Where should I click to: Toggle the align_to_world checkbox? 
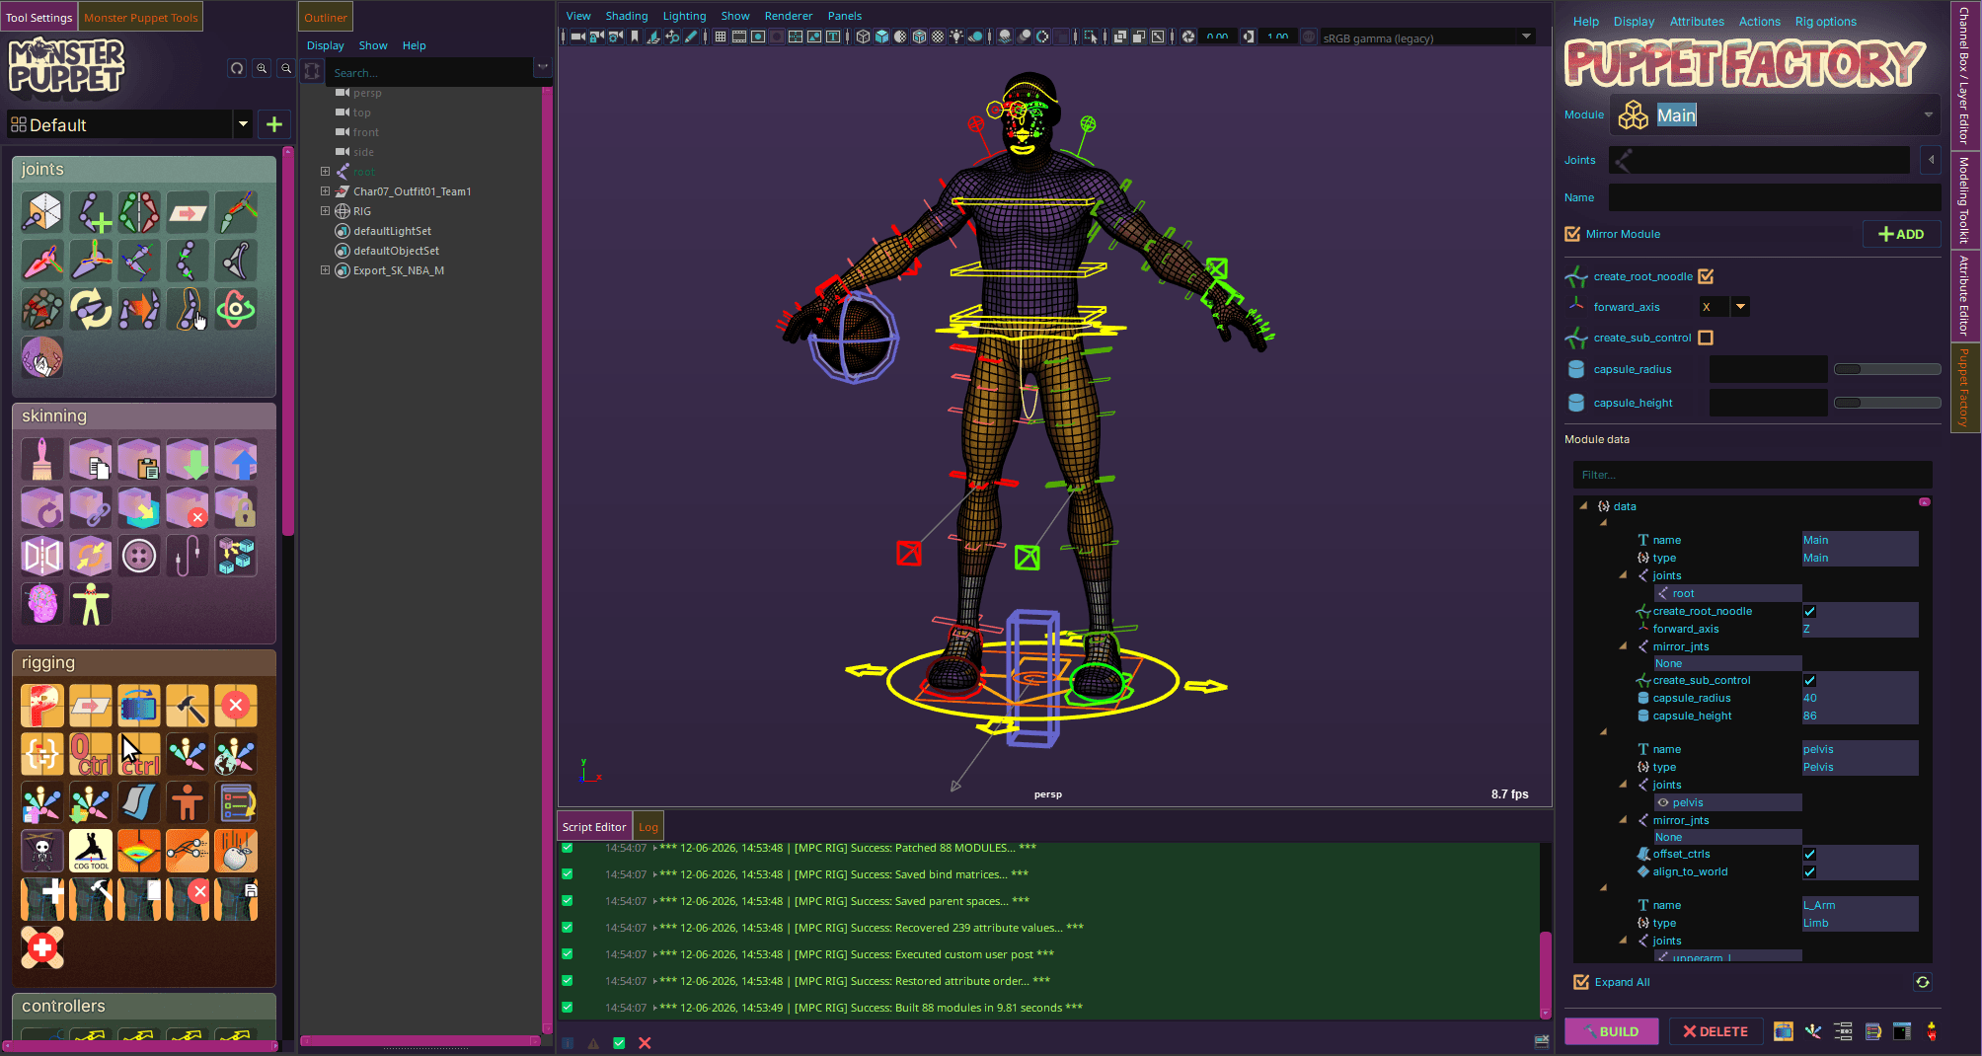(x=1809, y=872)
